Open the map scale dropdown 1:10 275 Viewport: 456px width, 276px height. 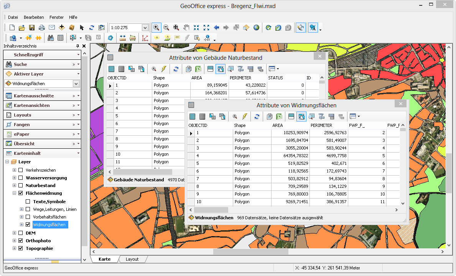point(145,28)
